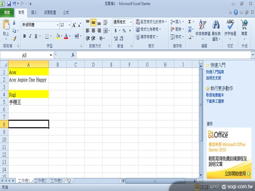Toggle align text right
Image resolution: width=255 pixels, height=191 pixels.
[x=99, y=31]
